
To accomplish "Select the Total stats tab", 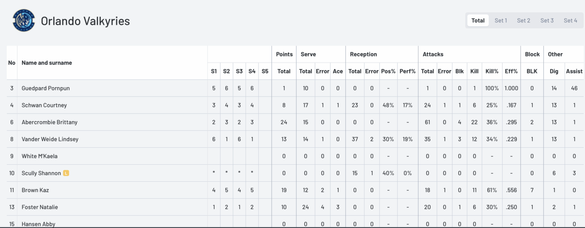I will (478, 21).
